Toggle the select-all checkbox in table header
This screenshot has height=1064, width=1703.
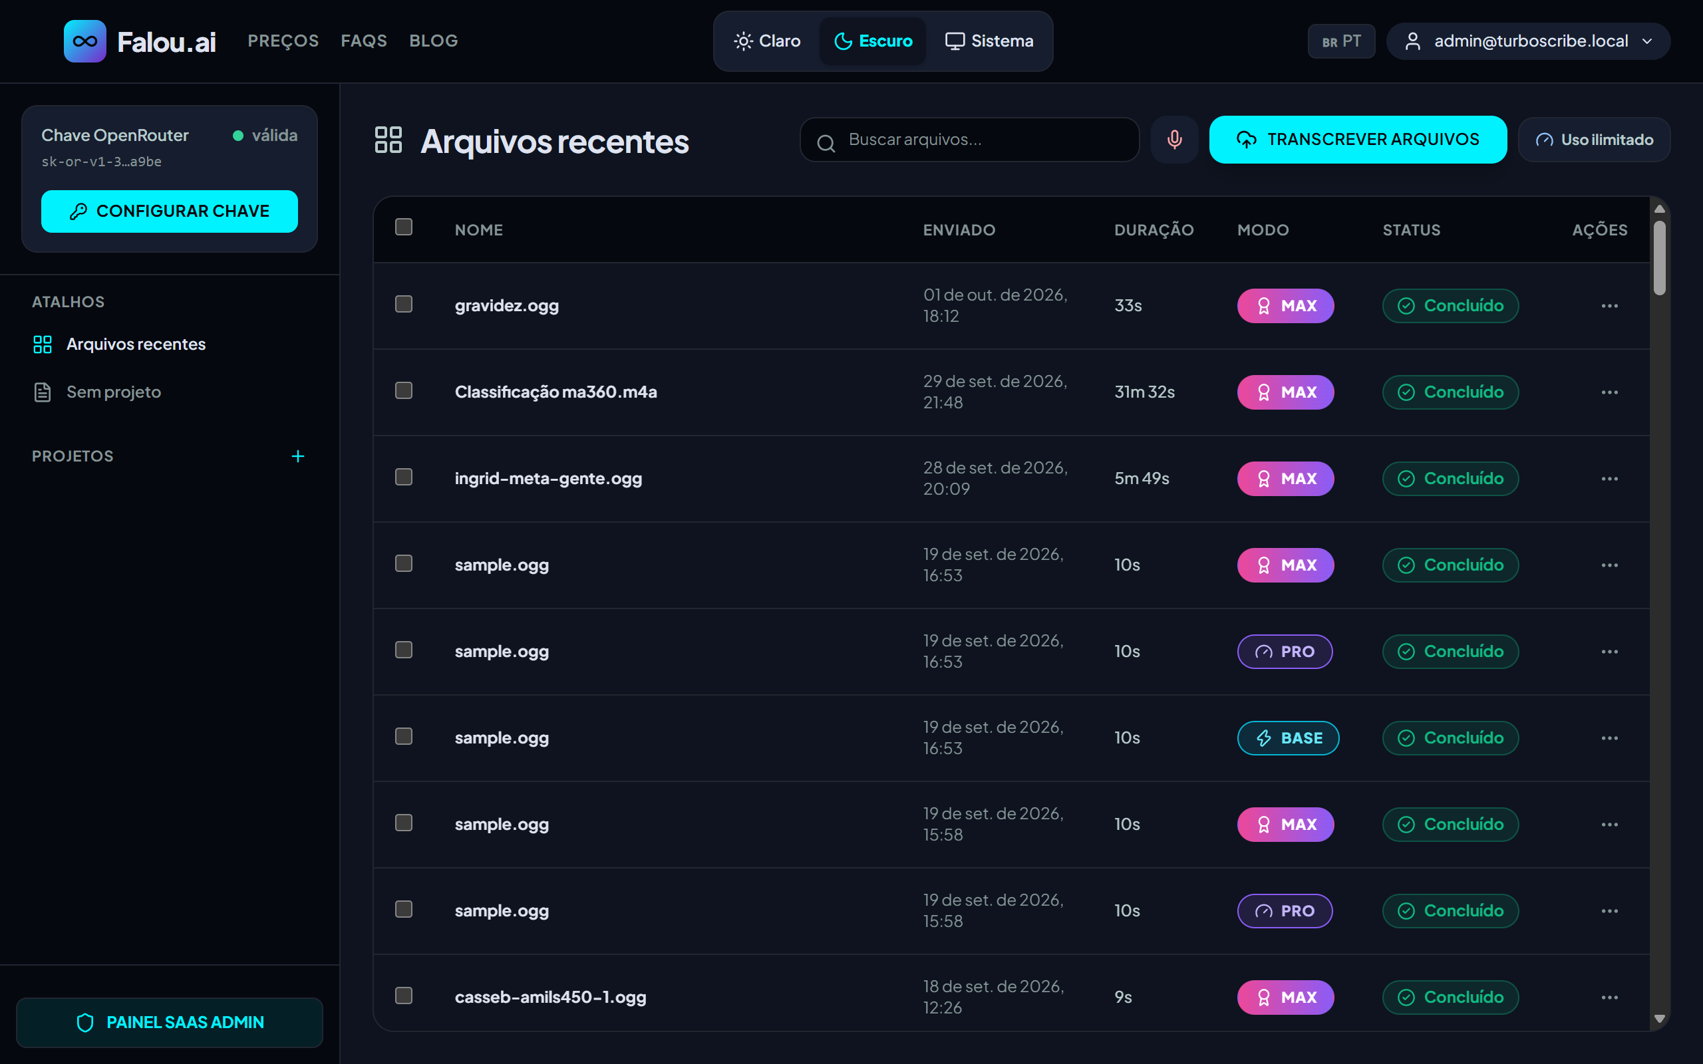coord(403,227)
